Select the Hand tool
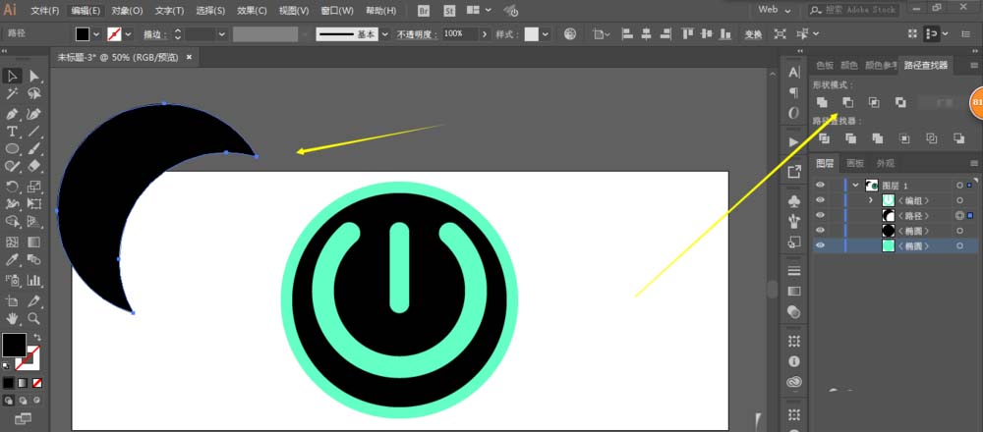 [x=13, y=319]
